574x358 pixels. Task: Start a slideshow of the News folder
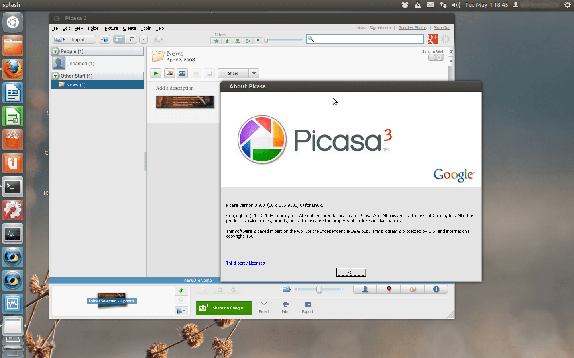point(156,73)
